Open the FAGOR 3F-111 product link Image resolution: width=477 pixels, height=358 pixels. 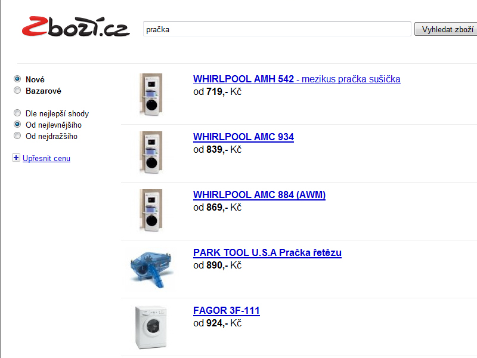(227, 310)
